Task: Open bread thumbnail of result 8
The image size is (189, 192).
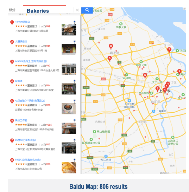Action: pos(69,168)
